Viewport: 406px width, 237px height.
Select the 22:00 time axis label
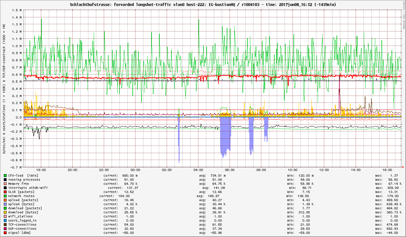click(x=104, y=170)
